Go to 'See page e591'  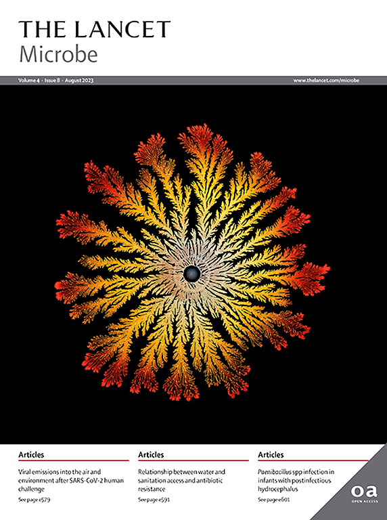(154, 500)
